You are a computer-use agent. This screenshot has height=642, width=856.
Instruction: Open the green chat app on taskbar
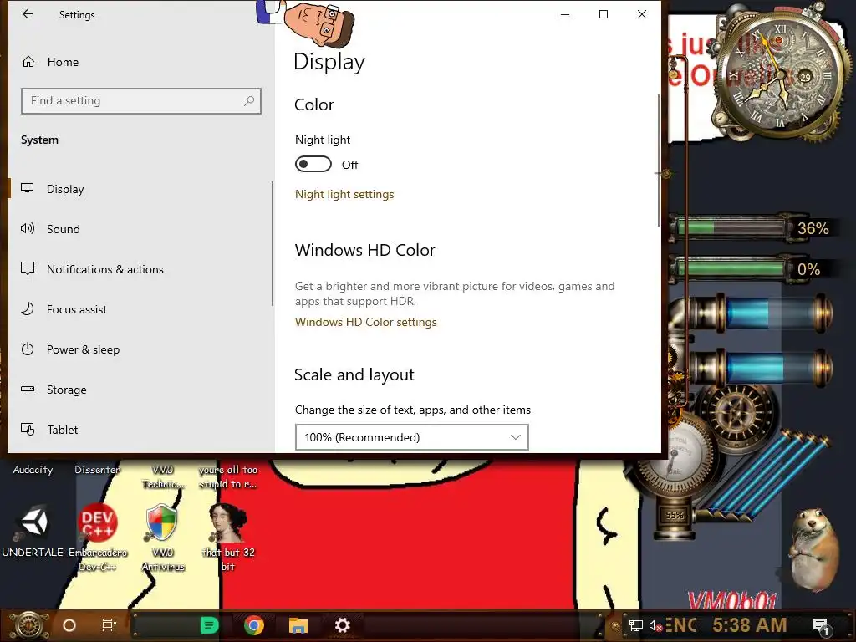tap(210, 625)
